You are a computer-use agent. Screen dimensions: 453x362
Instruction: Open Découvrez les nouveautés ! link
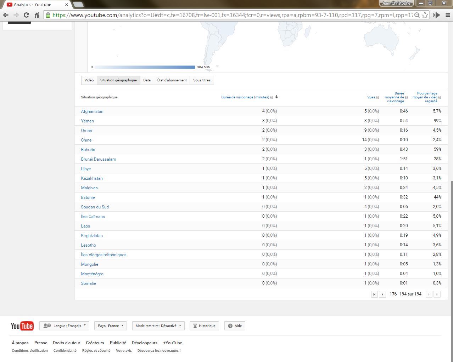(159, 351)
